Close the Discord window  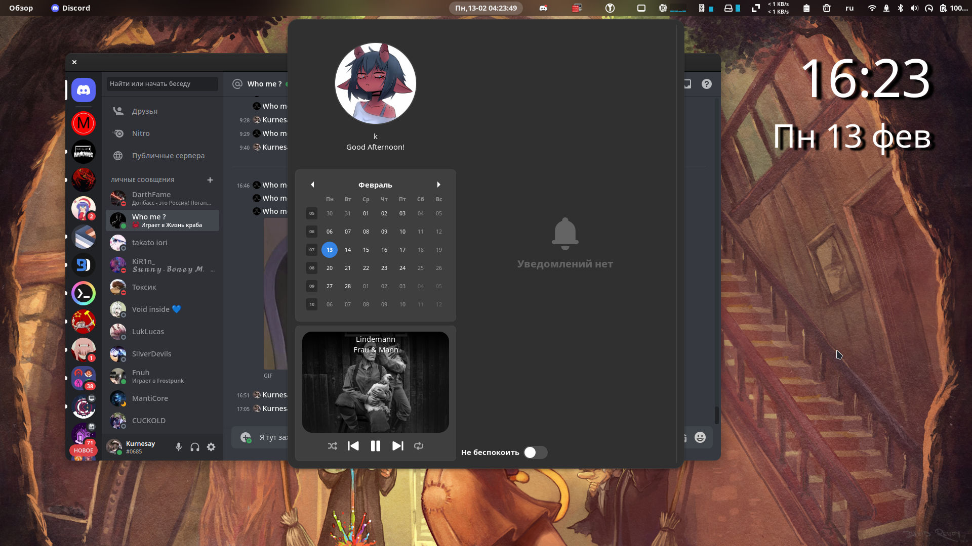74,62
